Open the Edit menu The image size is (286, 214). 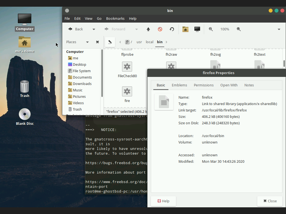(77, 19)
